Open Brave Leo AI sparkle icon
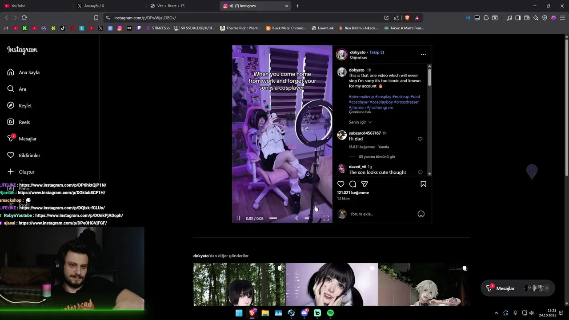The image size is (569, 320). 536,18
